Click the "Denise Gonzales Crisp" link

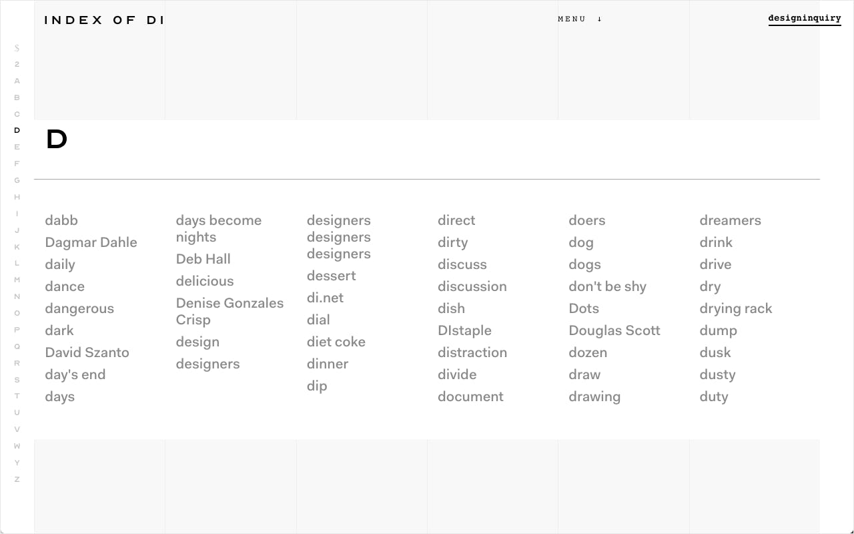click(x=230, y=311)
